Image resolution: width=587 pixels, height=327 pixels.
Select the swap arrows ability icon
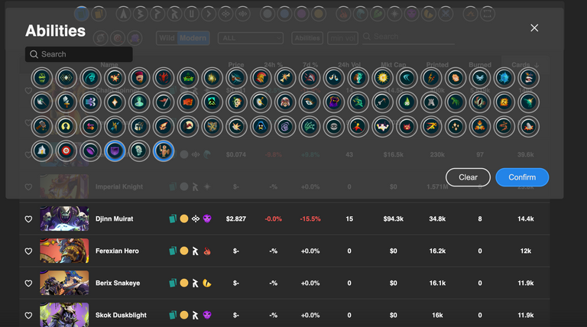91,127
